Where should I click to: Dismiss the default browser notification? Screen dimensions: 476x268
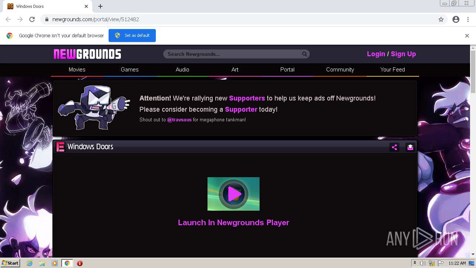click(x=467, y=36)
